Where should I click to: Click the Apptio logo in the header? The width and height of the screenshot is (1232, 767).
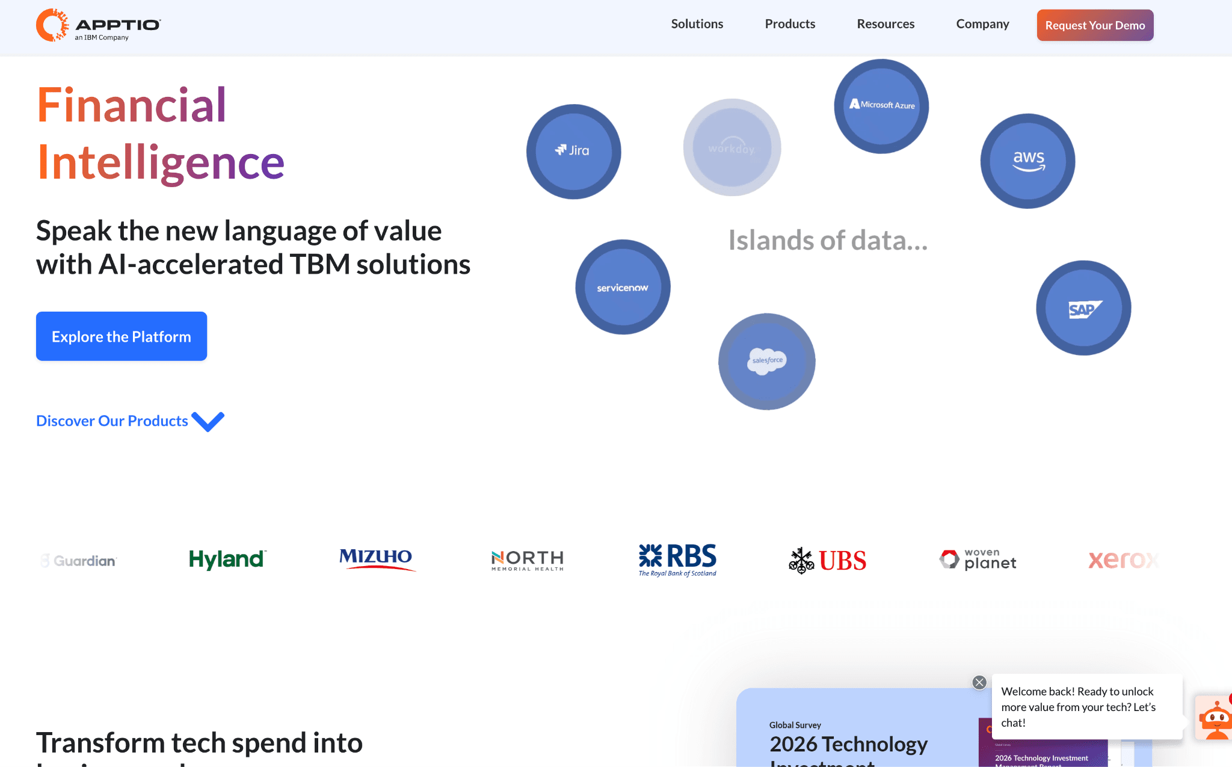coord(99,25)
